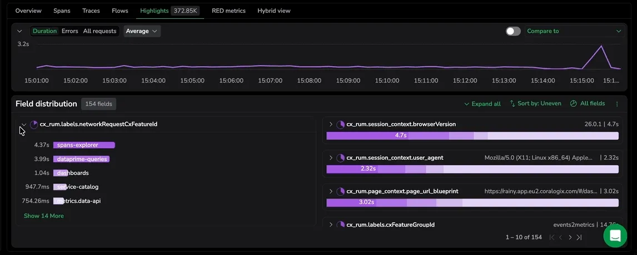Image resolution: width=637 pixels, height=255 pixels.
Task: Switch to the RED metrics tab
Action: [228, 11]
